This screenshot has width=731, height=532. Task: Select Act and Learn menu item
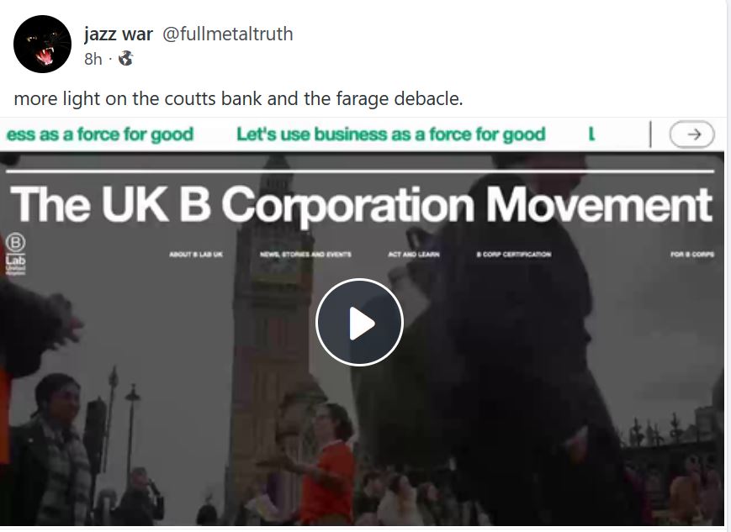point(414,255)
